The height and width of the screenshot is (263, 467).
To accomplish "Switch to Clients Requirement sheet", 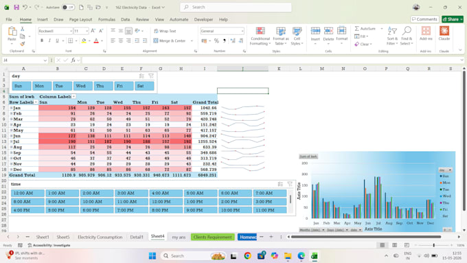I will tap(213, 237).
